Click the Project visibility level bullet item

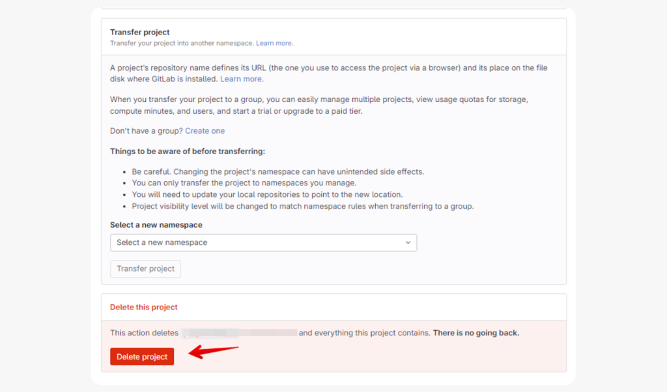point(302,206)
